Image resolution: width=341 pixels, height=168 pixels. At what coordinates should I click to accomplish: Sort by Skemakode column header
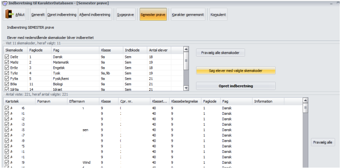(16, 50)
